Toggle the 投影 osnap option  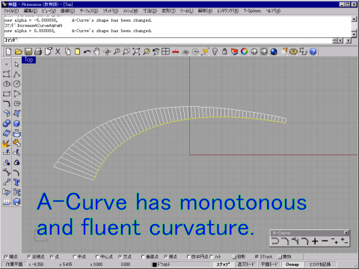pos(234,256)
